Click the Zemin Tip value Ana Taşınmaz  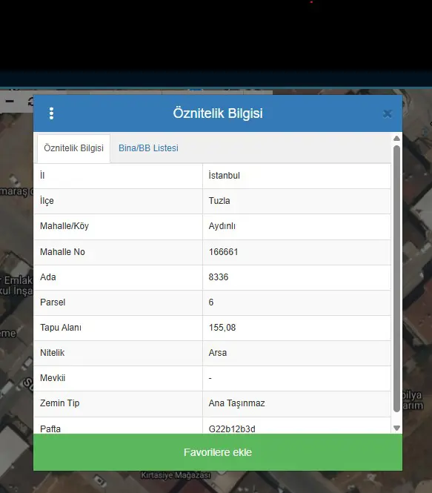click(x=236, y=403)
